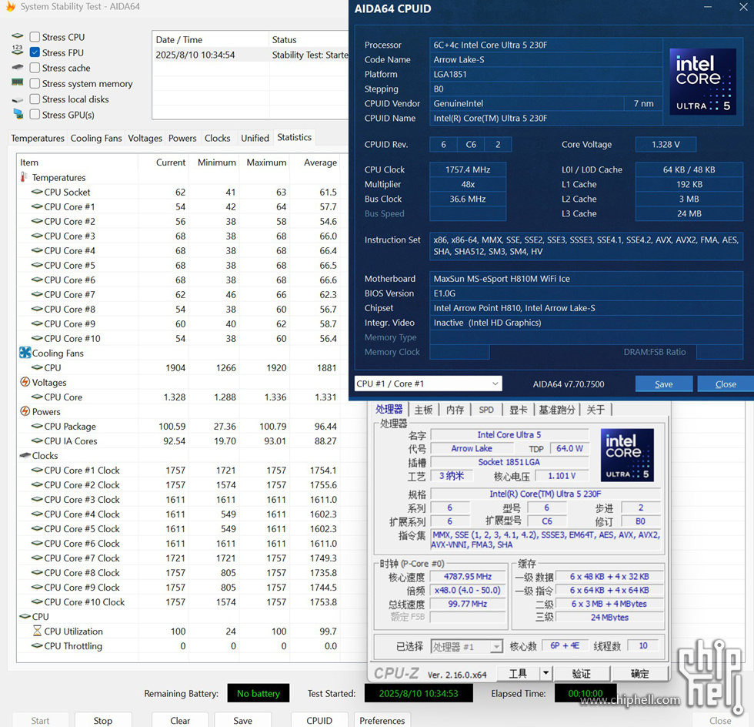Click the Clear button
754x727 pixels.
click(180, 720)
